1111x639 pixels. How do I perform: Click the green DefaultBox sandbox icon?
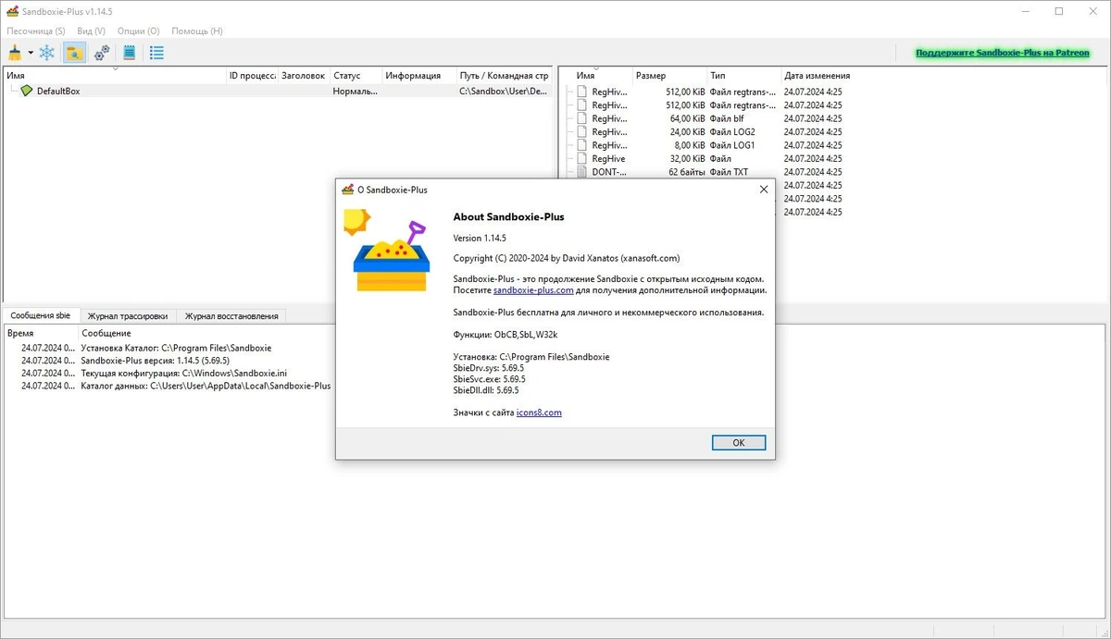click(x=26, y=91)
